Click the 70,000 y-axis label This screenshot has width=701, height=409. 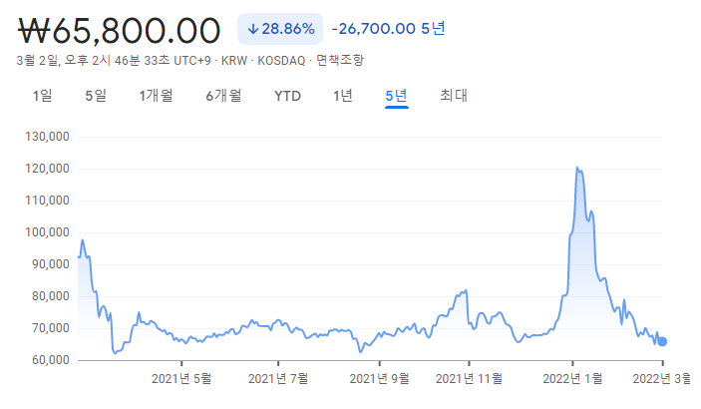click(x=51, y=328)
